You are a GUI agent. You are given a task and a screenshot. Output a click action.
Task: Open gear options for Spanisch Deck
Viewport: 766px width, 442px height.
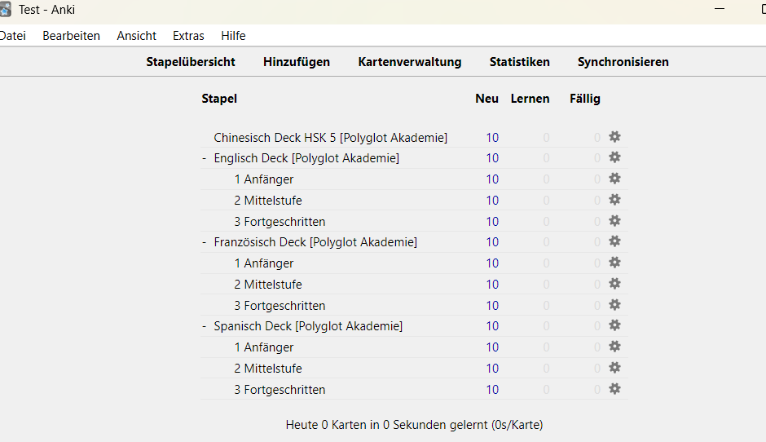(x=614, y=325)
